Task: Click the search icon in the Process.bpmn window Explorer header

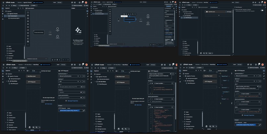Action: [23, 8]
